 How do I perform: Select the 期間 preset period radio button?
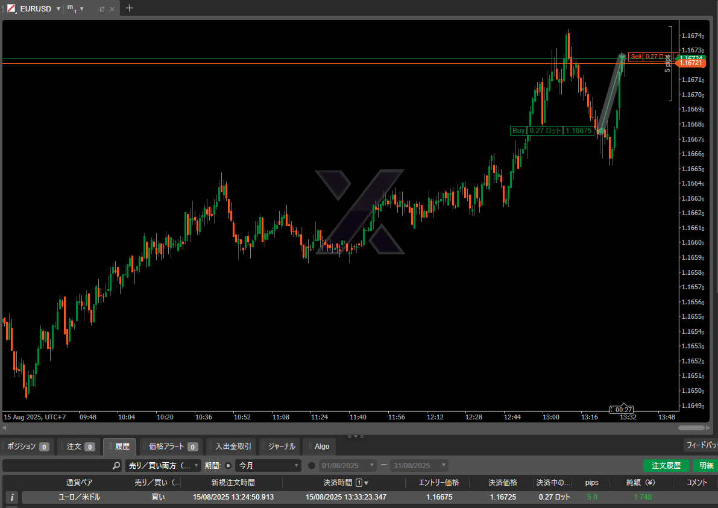click(228, 466)
